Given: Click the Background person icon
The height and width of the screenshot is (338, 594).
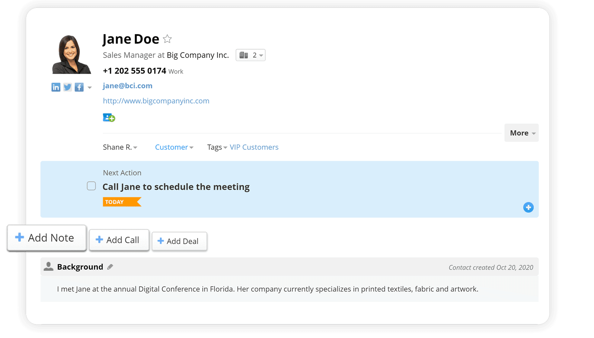Looking at the screenshot, I should (48, 267).
